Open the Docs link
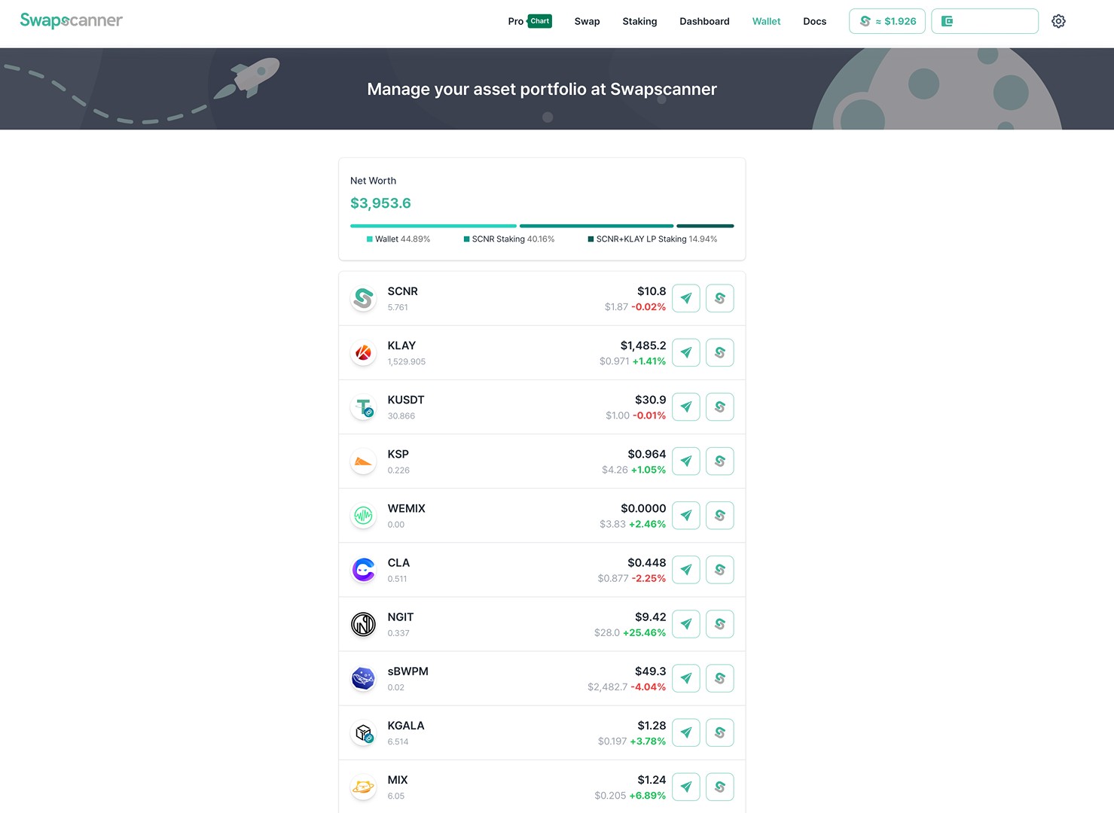Screen dimensions: 1114x813 [814, 21]
